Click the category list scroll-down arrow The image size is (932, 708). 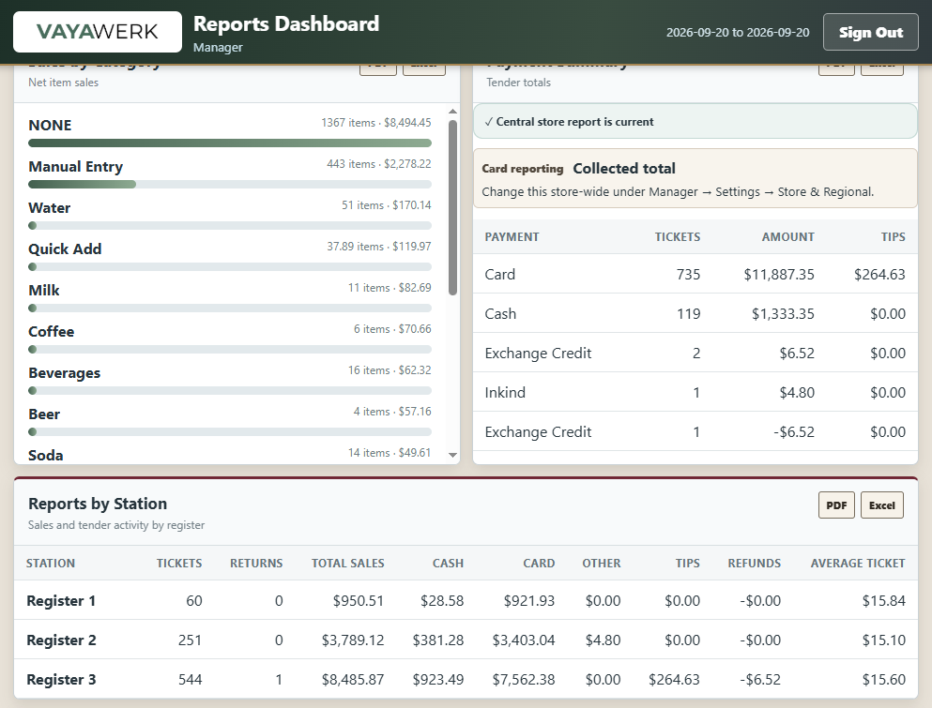(x=453, y=455)
